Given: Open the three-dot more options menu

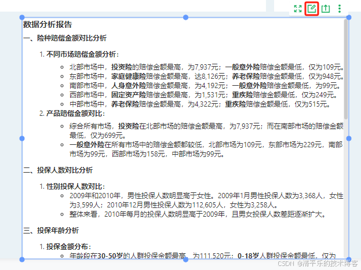Looking at the screenshot, I should (340, 9).
